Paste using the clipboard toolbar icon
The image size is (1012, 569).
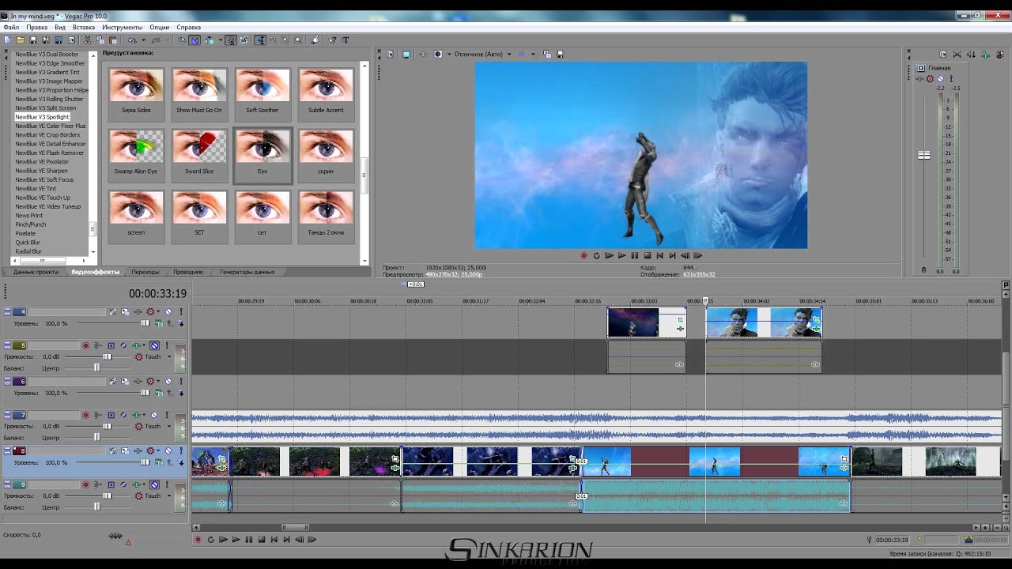[x=112, y=40]
